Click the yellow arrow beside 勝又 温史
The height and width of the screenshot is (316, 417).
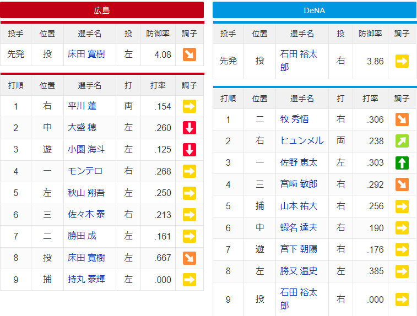pos(402,271)
